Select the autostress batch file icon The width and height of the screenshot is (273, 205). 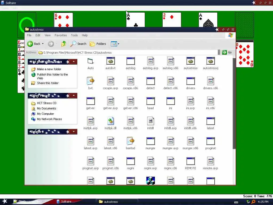point(190,61)
